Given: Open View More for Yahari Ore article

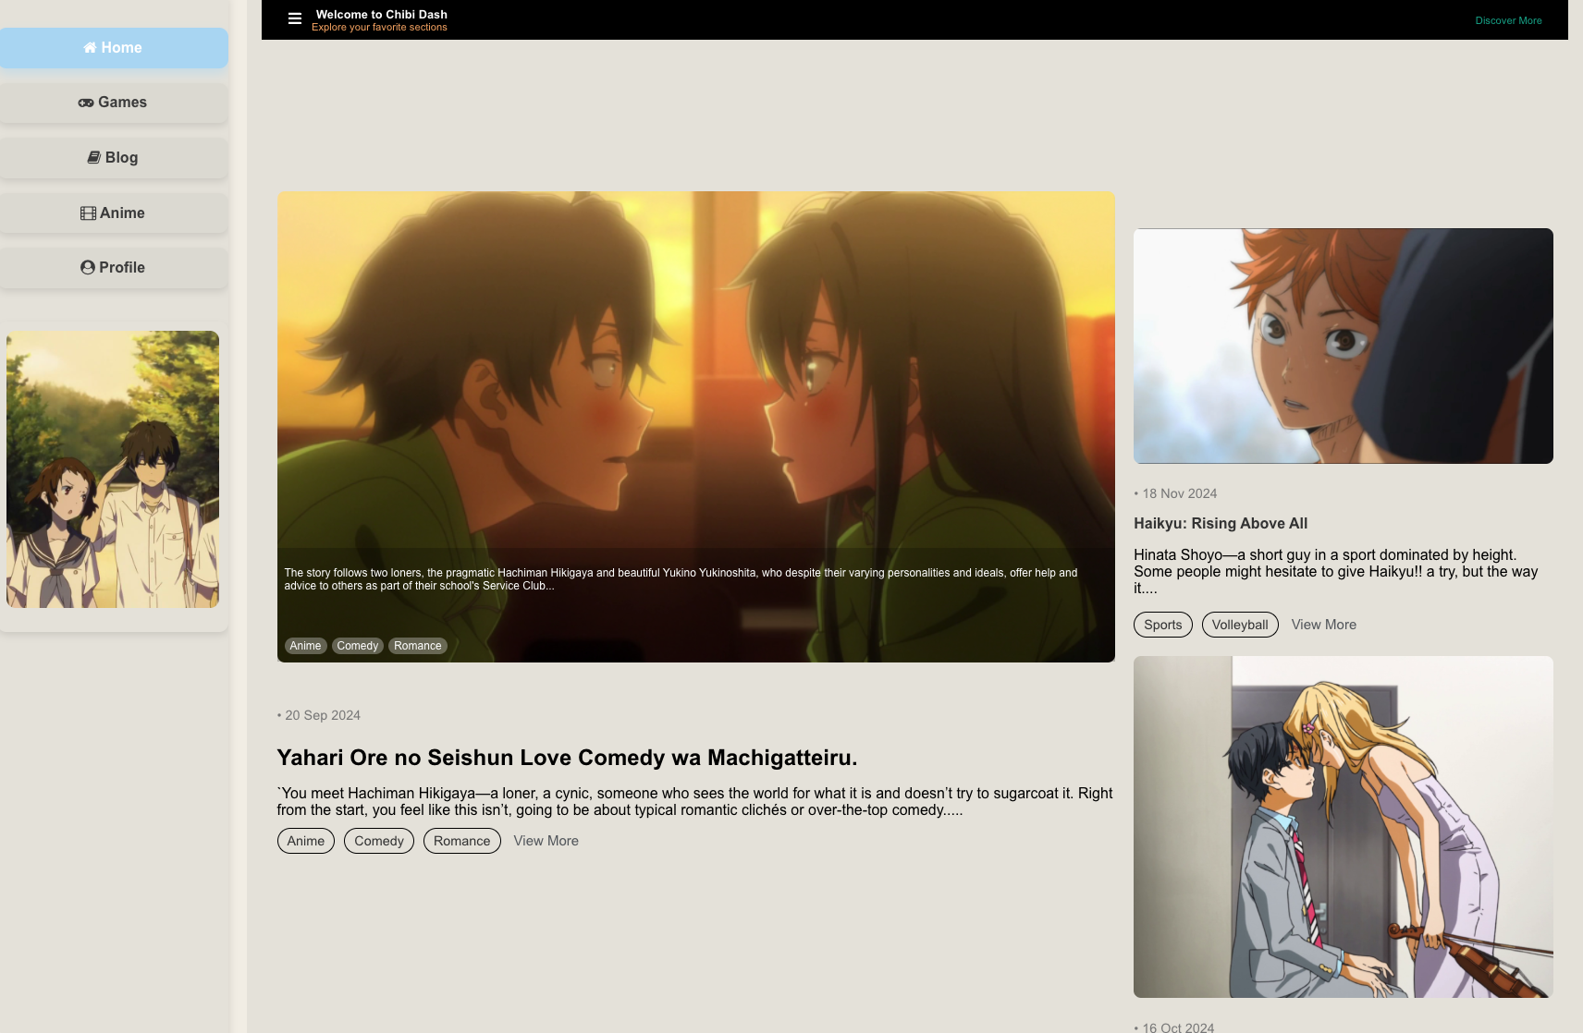Looking at the screenshot, I should point(546,841).
